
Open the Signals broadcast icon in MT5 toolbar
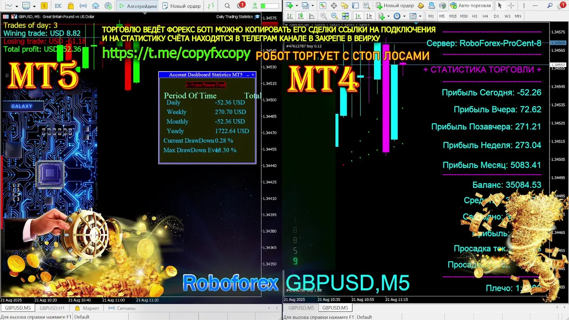(83, 6)
